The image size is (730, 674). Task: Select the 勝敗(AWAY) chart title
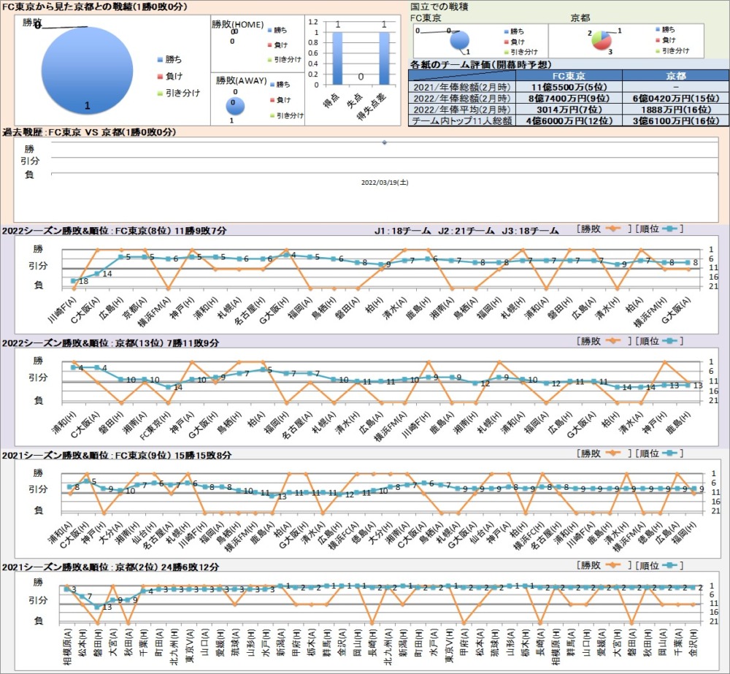point(241,80)
